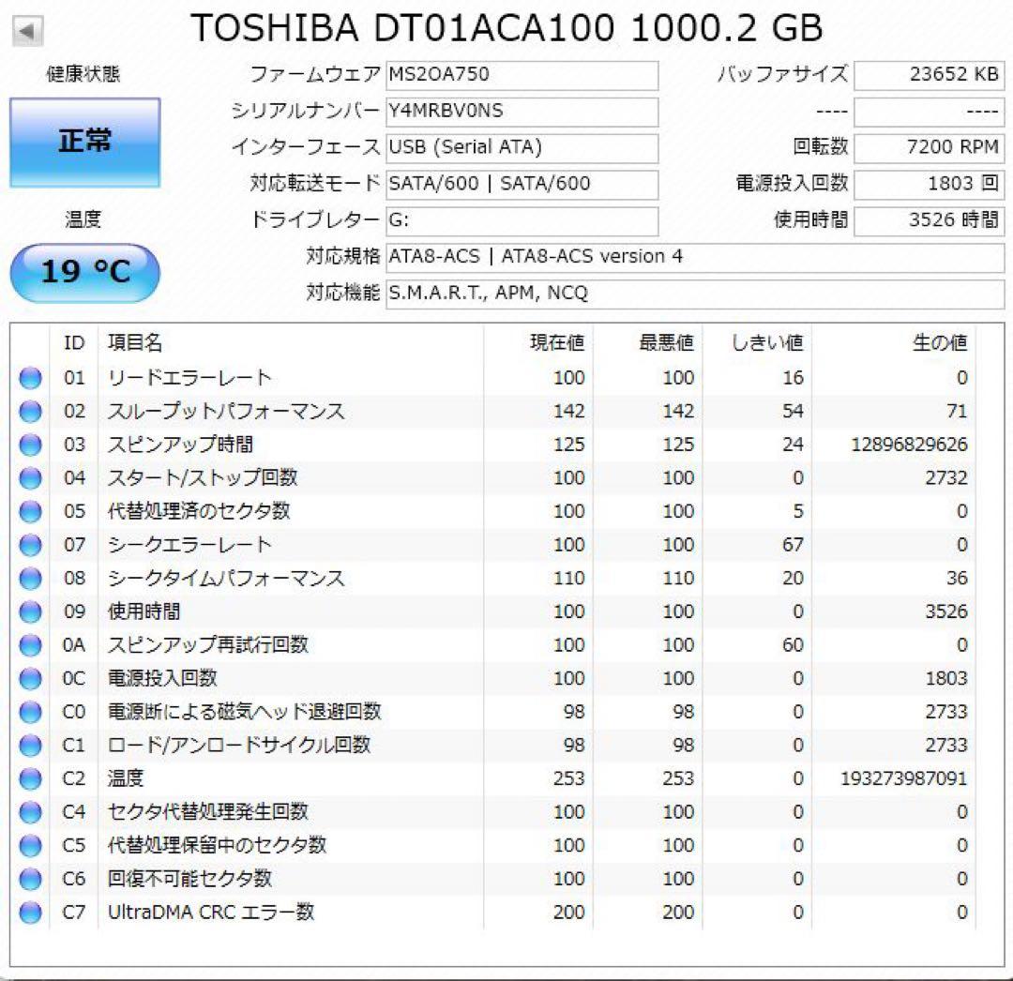1013x981 pixels.
Task: Select the row name スタート/ストップ回数
Action: coord(203,478)
